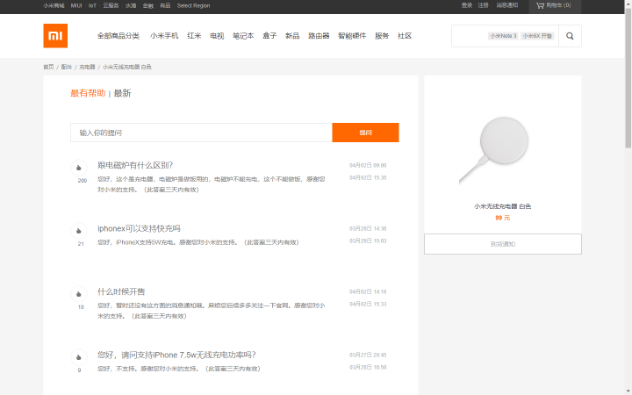Open product title 小米无线充电器 白色 in sidebar

pos(503,206)
